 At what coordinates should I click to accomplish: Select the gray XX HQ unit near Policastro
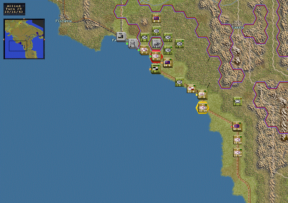click(121, 36)
